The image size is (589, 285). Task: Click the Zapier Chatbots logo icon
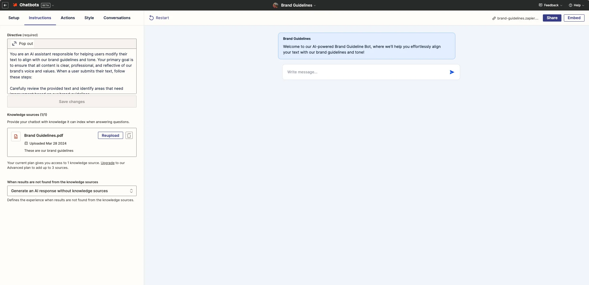point(15,5)
